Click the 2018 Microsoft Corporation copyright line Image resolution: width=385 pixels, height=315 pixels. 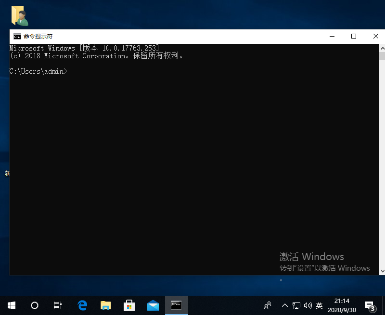tap(96, 56)
